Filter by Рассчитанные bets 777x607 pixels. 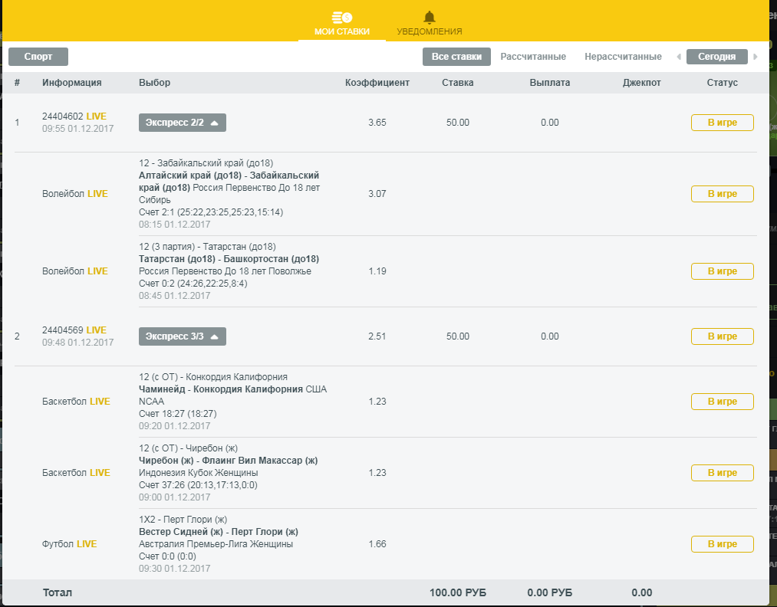pos(533,57)
